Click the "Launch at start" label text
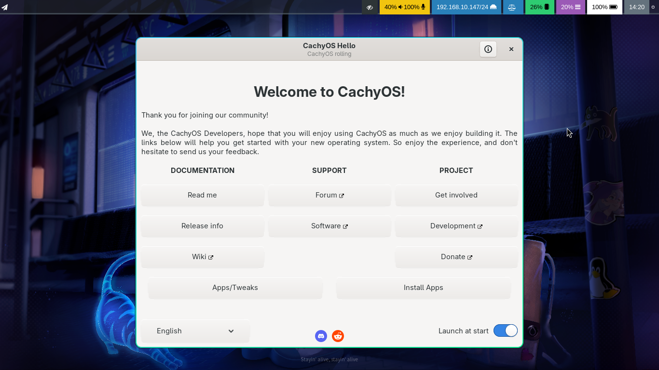The image size is (659, 370). (x=464, y=331)
